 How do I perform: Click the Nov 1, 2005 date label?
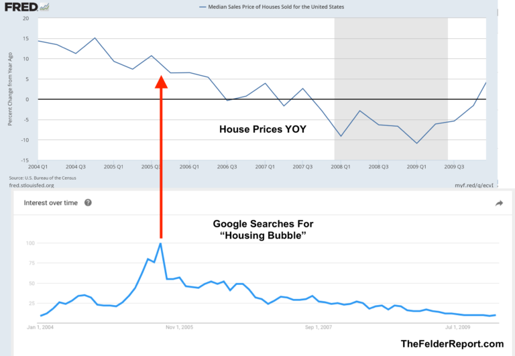click(179, 327)
